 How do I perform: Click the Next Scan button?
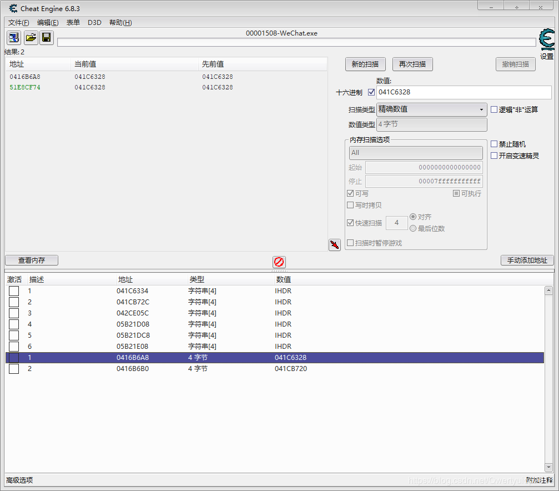[412, 64]
